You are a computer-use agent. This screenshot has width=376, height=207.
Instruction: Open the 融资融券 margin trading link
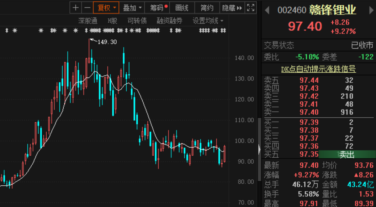(x=170, y=21)
